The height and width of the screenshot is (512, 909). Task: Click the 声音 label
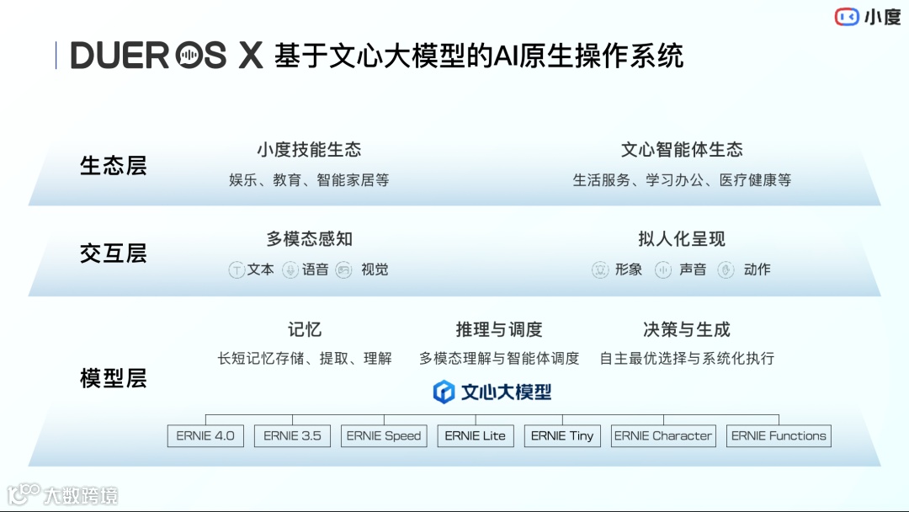coord(693,269)
